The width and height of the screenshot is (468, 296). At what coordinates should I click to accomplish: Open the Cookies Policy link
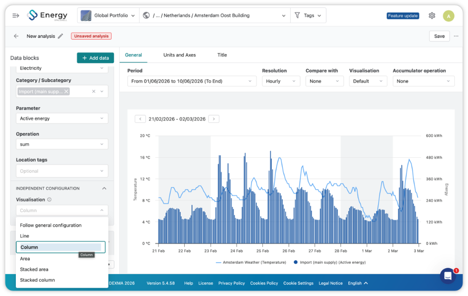pyautogui.click(x=264, y=283)
